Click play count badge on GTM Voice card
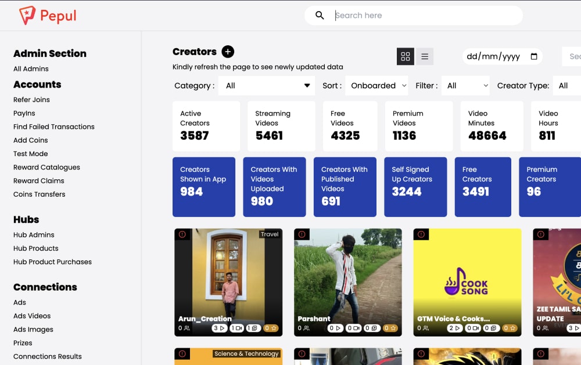This screenshot has height=365, width=581. coord(455,328)
